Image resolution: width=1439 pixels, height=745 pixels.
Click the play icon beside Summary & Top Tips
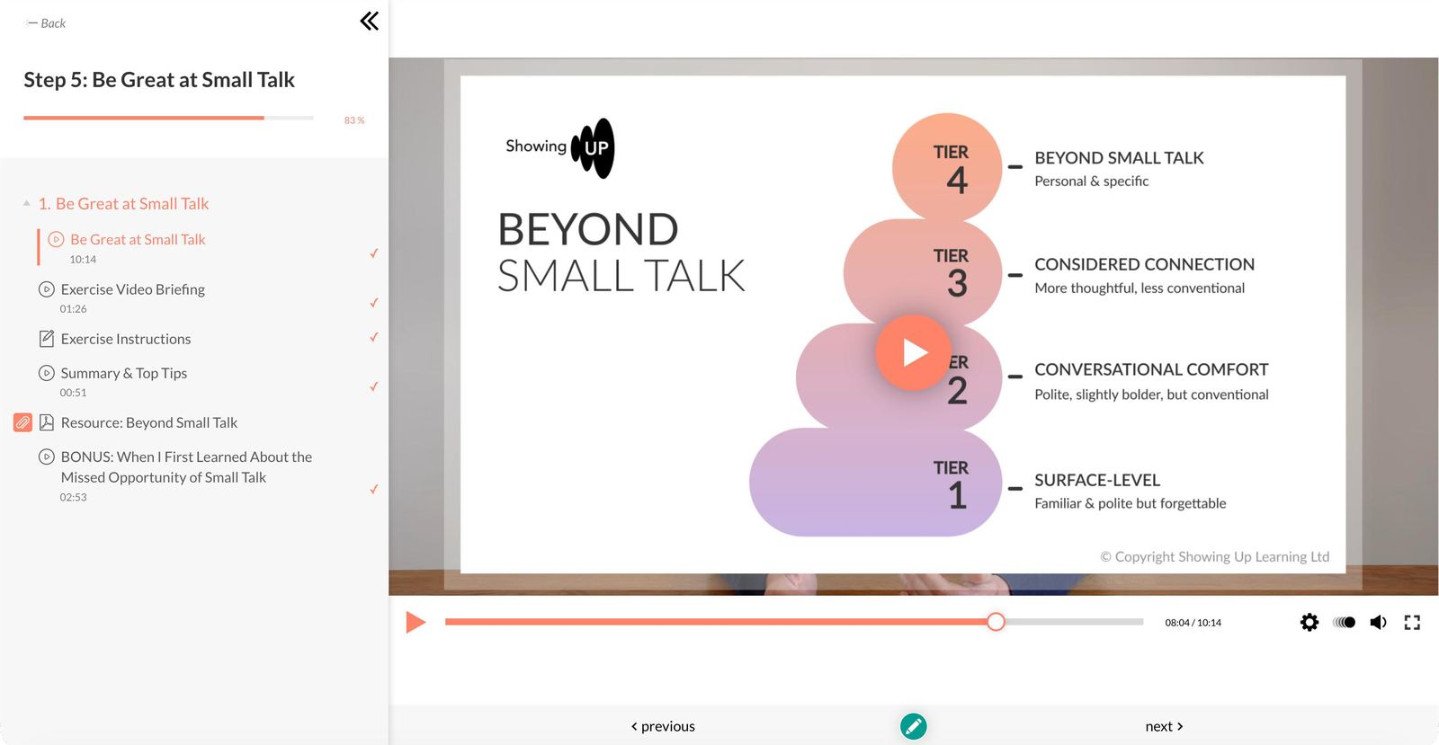[47, 373]
